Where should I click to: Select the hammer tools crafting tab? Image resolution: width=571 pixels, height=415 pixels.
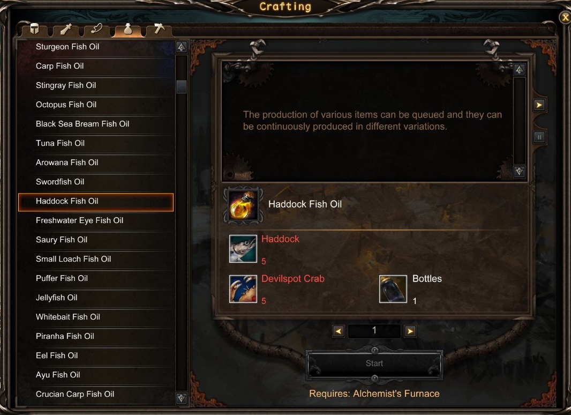click(159, 29)
